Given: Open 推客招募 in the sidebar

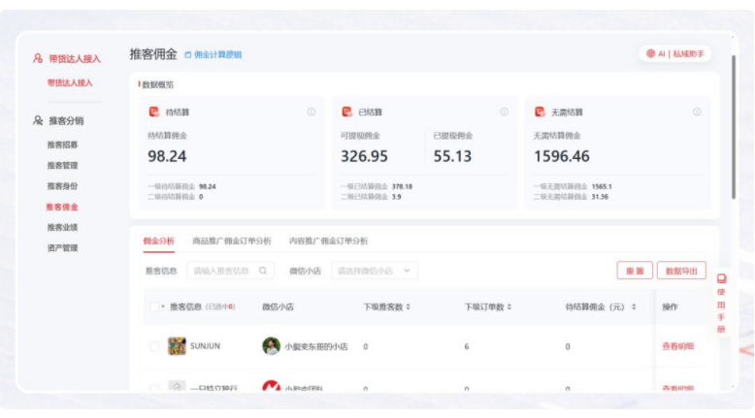Looking at the screenshot, I should pyautogui.click(x=62, y=145).
